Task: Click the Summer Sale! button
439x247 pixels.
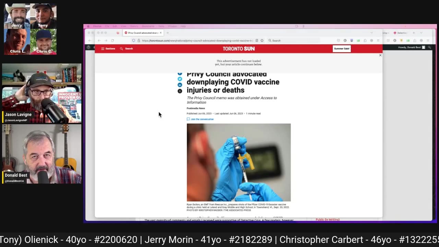Action: (x=342, y=49)
